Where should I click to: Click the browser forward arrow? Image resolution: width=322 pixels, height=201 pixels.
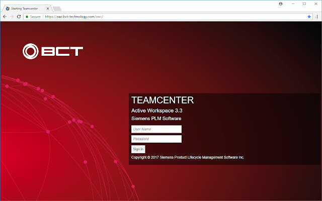pos(12,17)
